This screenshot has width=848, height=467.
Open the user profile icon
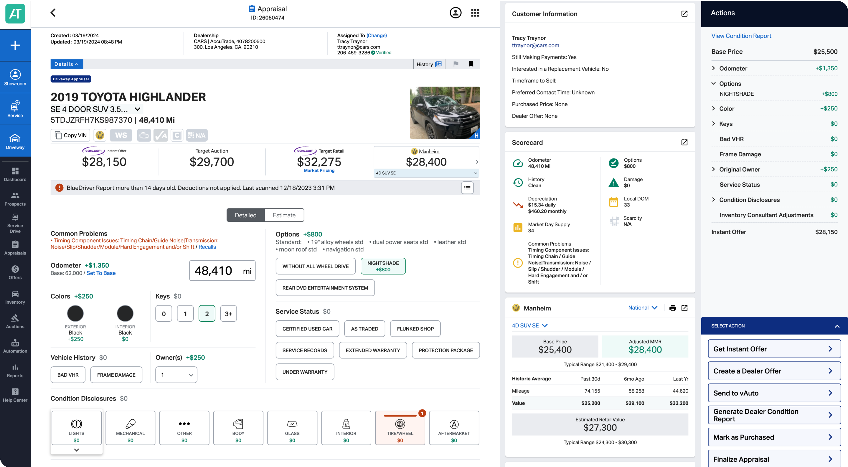pos(455,12)
